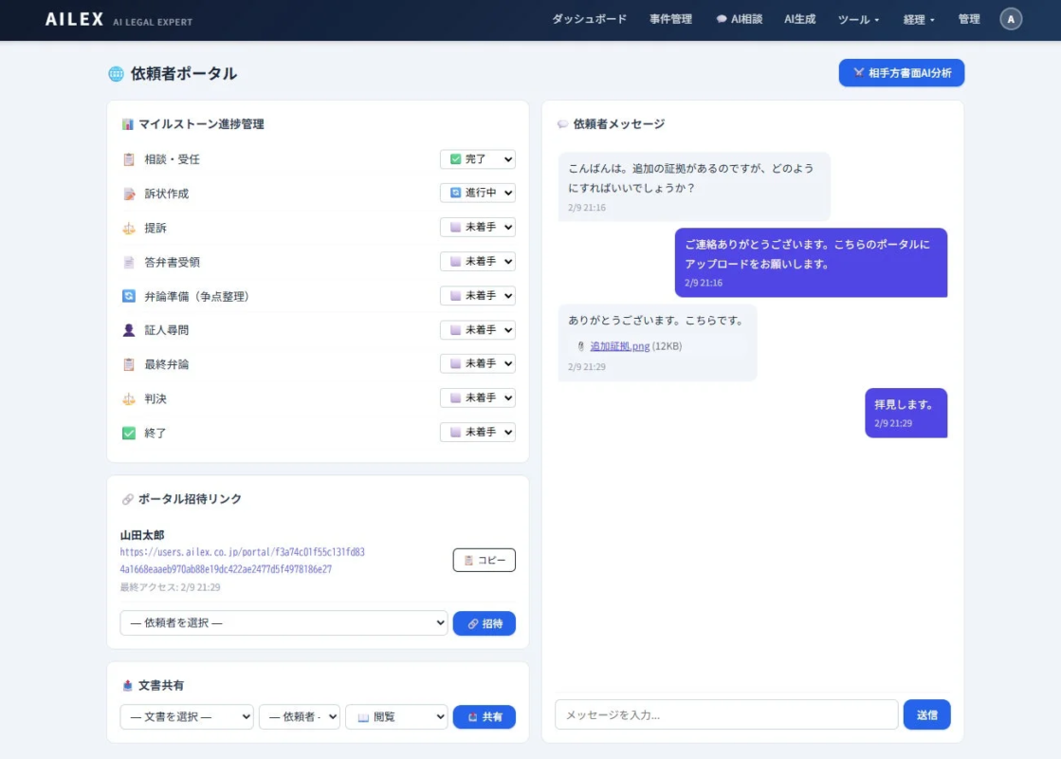This screenshot has width=1061, height=759.
Task: Click the pen icon beside 訴状作成
Action: point(129,194)
